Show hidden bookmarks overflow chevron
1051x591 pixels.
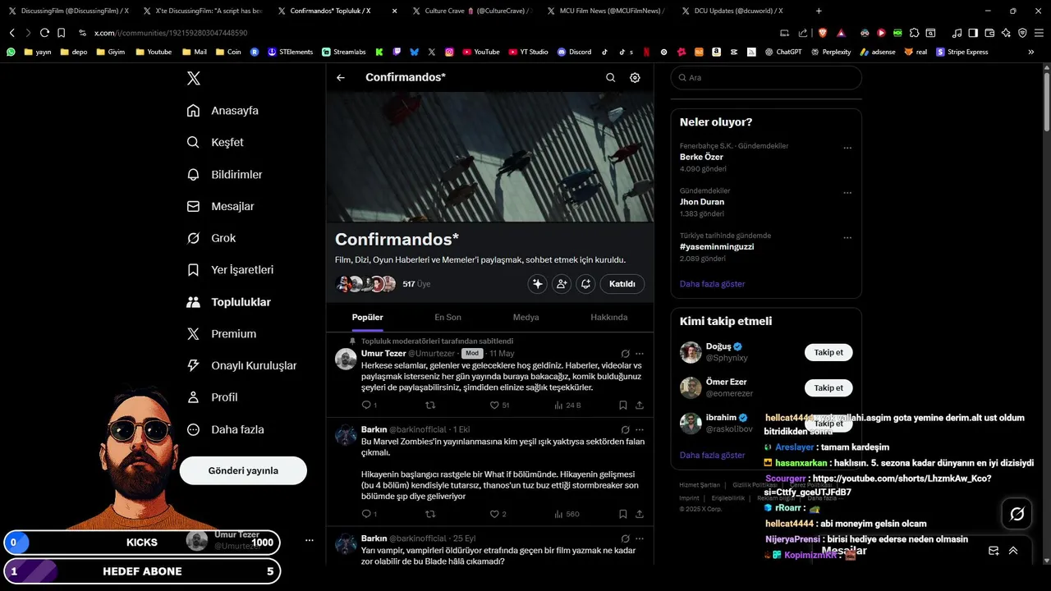1030,52
